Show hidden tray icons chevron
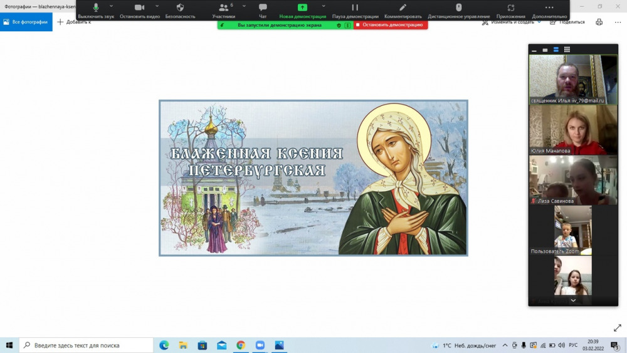Image resolution: width=627 pixels, height=353 pixels. [x=505, y=345]
